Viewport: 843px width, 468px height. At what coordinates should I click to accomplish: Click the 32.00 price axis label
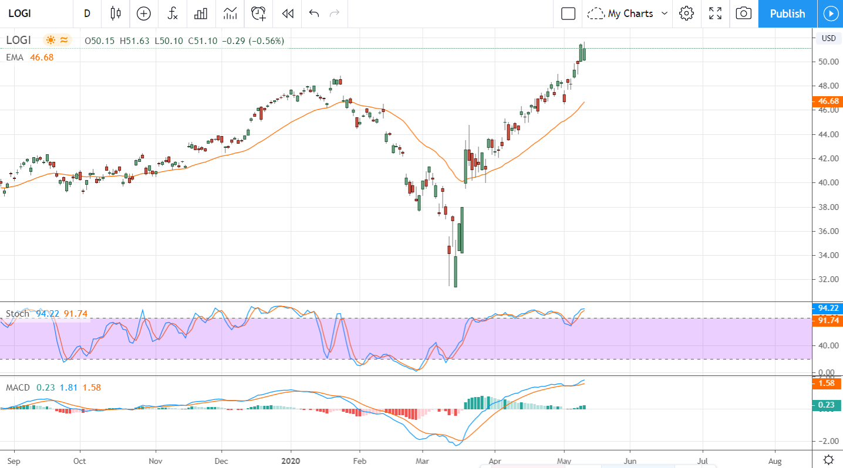point(828,279)
